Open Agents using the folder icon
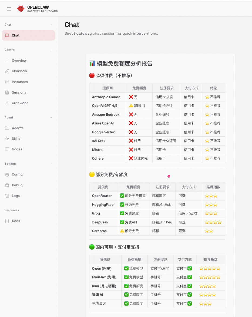This screenshot has height=317, width=252. (x=7, y=128)
